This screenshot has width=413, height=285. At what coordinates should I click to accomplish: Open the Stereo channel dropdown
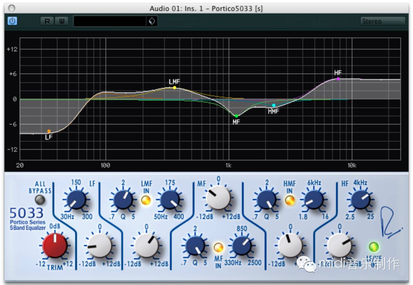coord(383,21)
